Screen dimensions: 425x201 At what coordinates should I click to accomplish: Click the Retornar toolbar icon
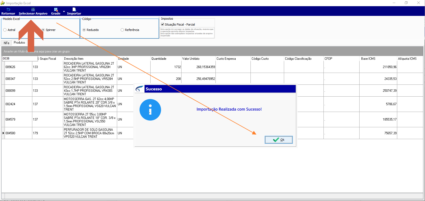pyautogui.click(x=8, y=11)
